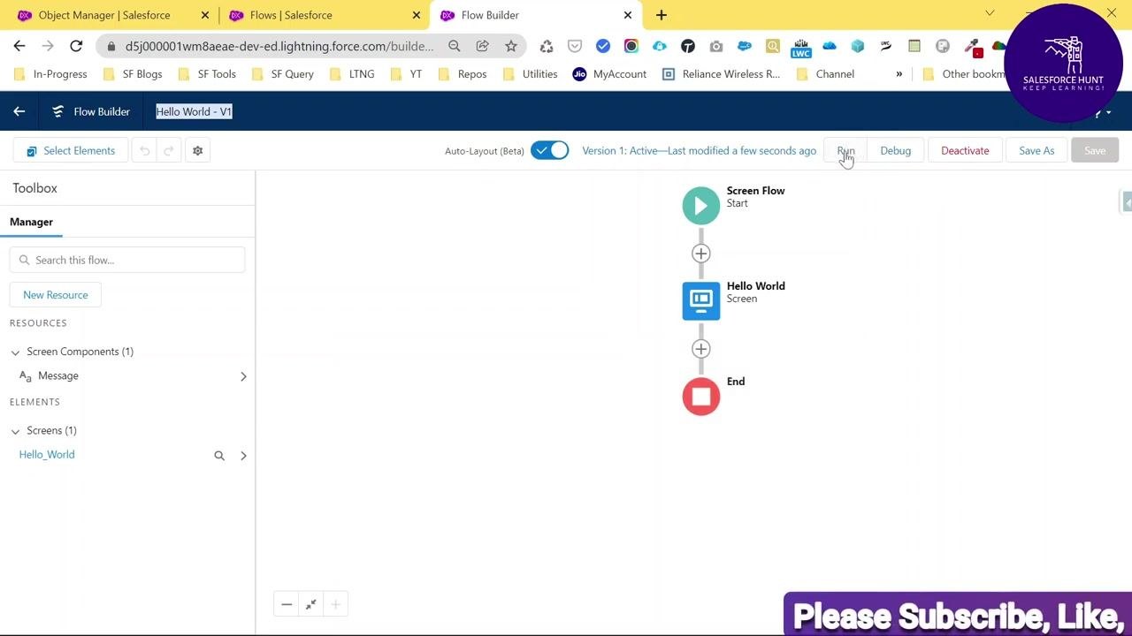
Task: Show more bookmarks with double chevron
Action: pos(899,74)
